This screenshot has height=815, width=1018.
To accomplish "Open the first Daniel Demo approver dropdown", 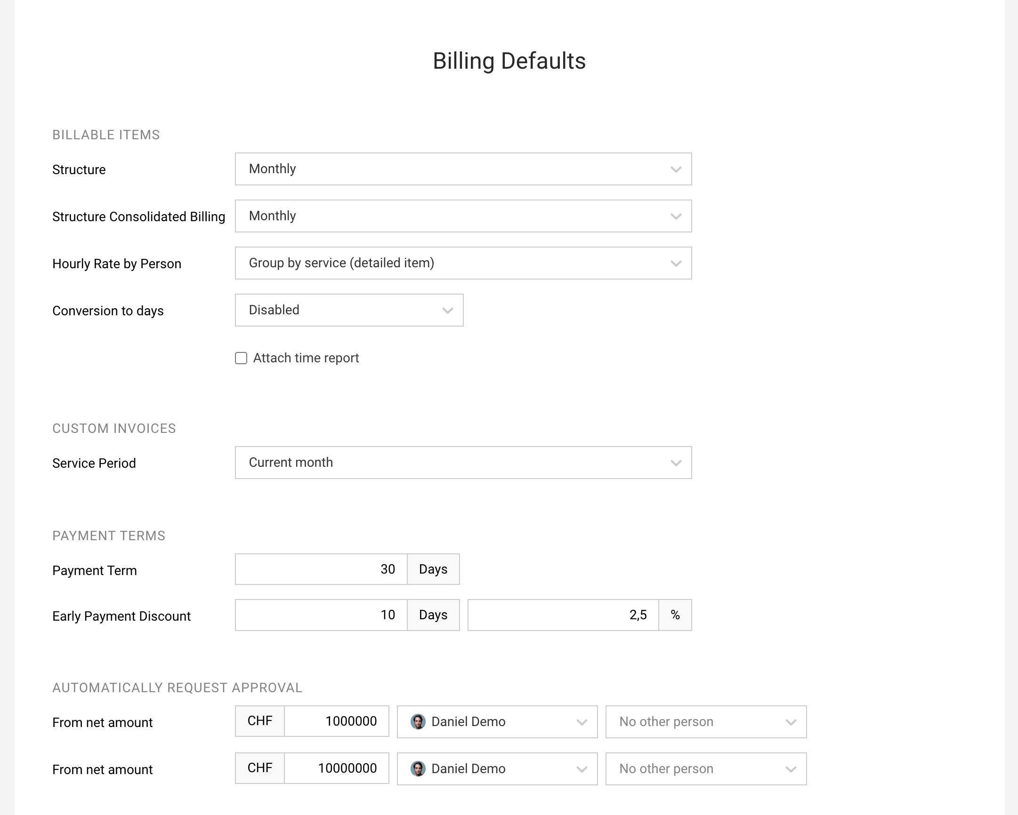I will (497, 721).
